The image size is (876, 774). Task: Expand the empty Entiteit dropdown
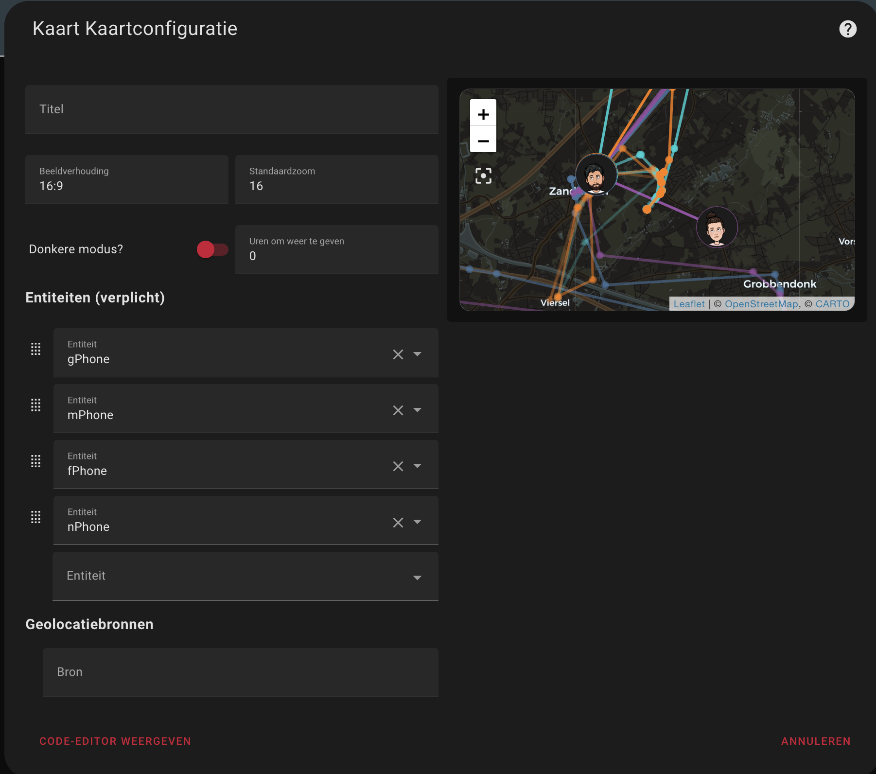[x=417, y=578]
